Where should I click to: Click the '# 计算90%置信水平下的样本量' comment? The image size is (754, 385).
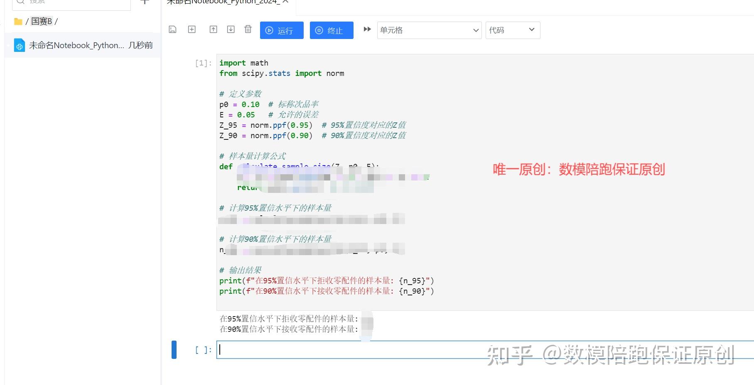[x=275, y=239]
